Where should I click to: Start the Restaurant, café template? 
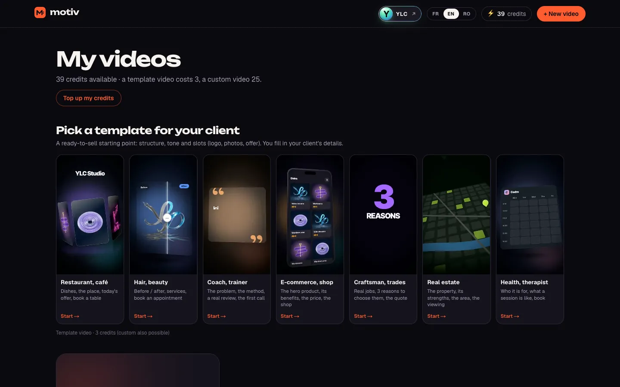pyautogui.click(x=70, y=316)
